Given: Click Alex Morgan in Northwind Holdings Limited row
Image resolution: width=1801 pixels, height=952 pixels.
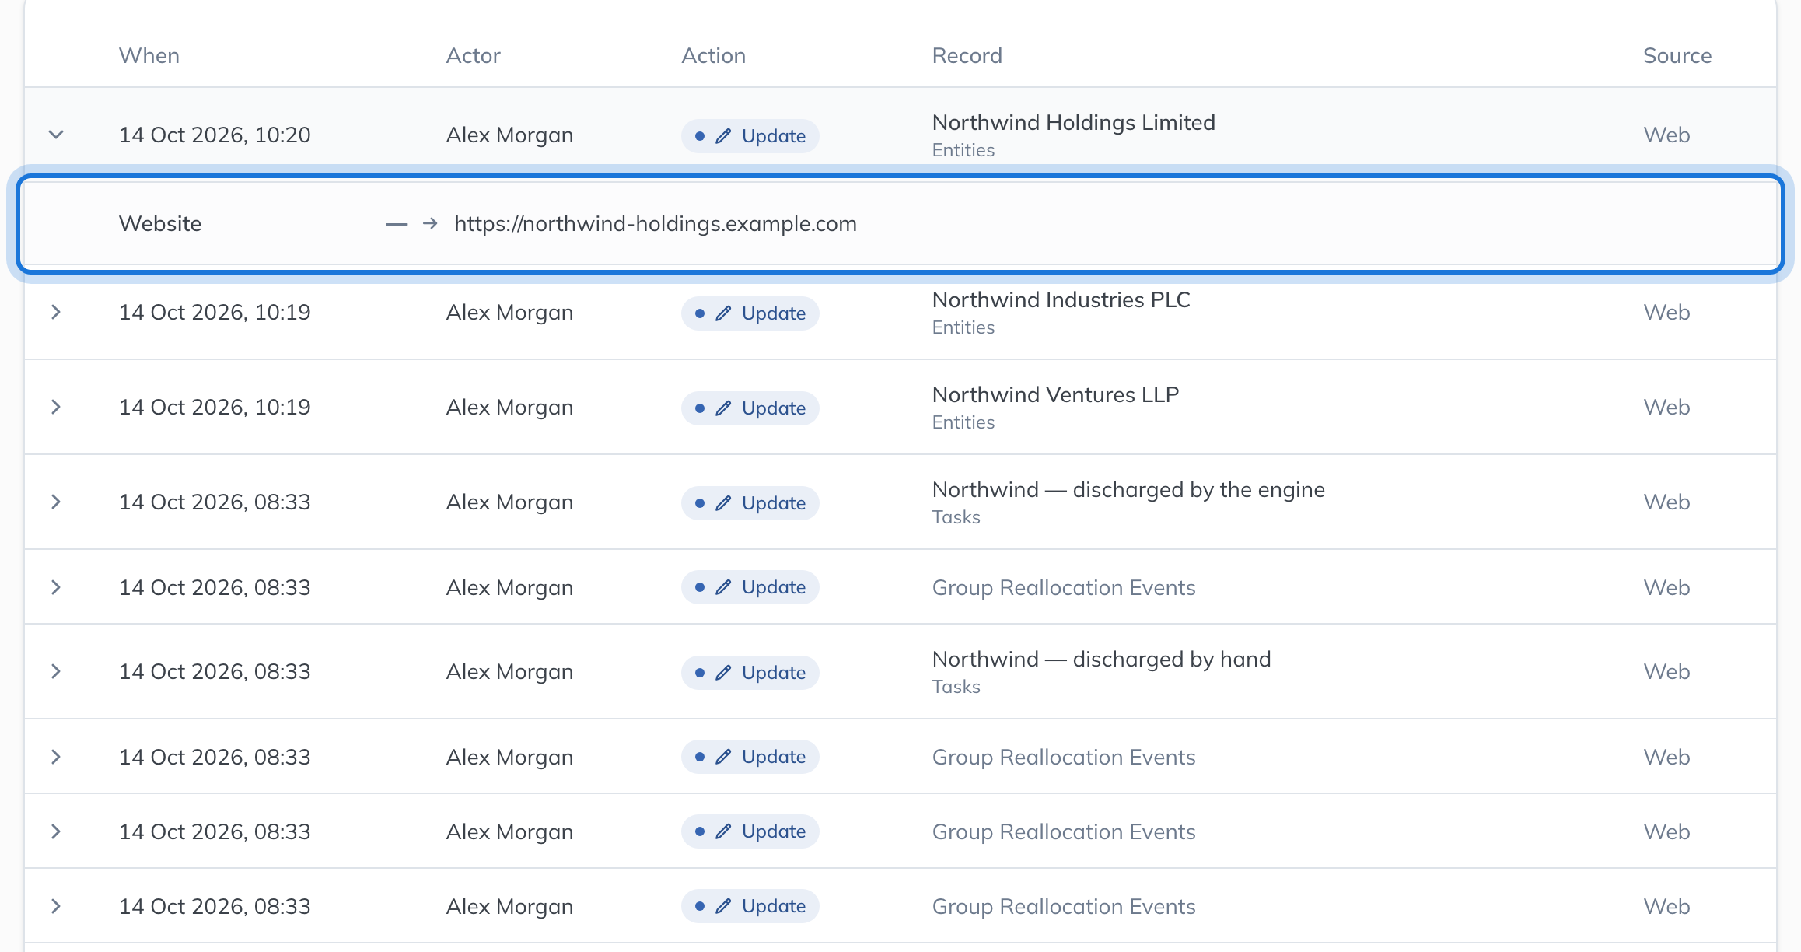Looking at the screenshot, I should (x=509, y=135).
